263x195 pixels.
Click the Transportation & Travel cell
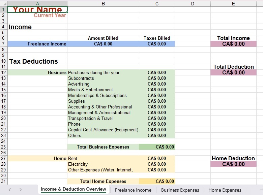pos(103,118)
